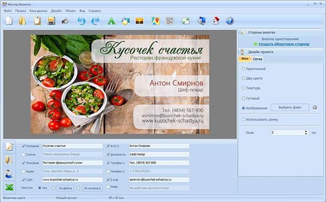Switch to the Сетка tab
This screenshot has width=326, height=202.
(x=258, y=59)
